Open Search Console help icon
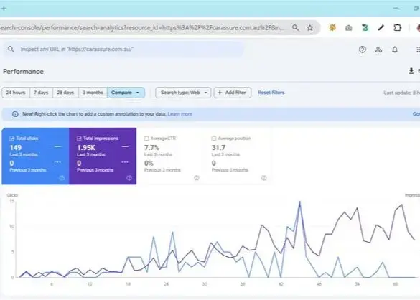Screen dimensions: 420x300 coord(362,50)
